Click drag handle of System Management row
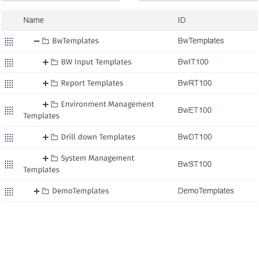The height and width of the screenshot is (254, 259). 9,165
